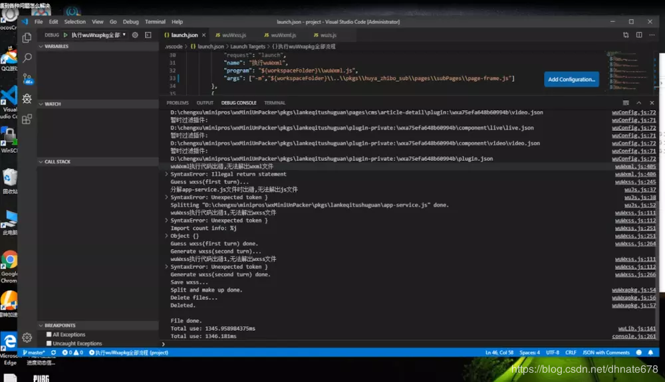Image resolution: width=665 pixels, height=382 pixels.
Task: Expand the Object {} console entry
Action: [x=166, y=236]
